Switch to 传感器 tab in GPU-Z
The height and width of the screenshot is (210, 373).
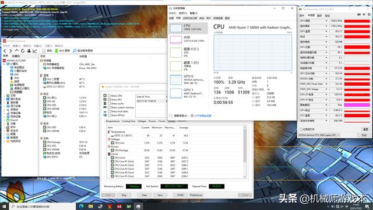click(311, 16)
